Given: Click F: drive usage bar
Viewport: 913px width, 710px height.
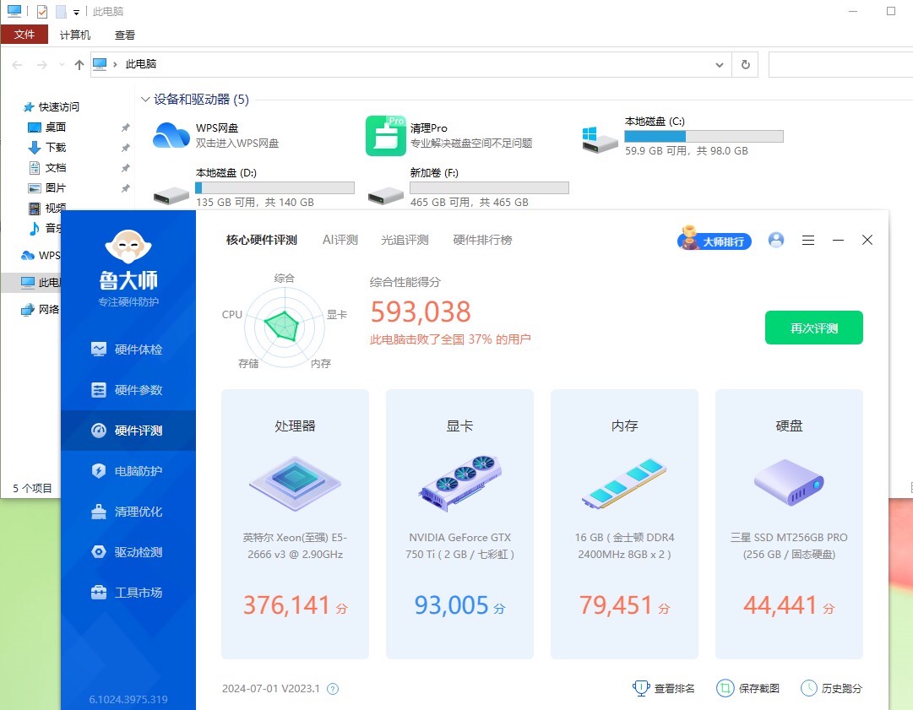Looking at the screenshot, I should point(489,187).
